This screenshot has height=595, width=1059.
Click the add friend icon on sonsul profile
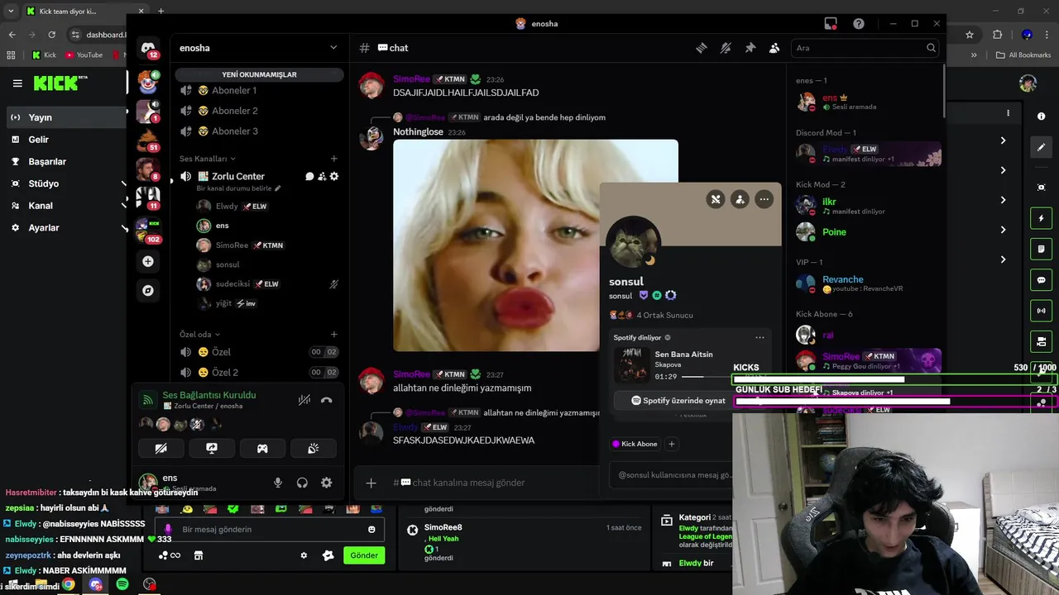tap(740, 199)
